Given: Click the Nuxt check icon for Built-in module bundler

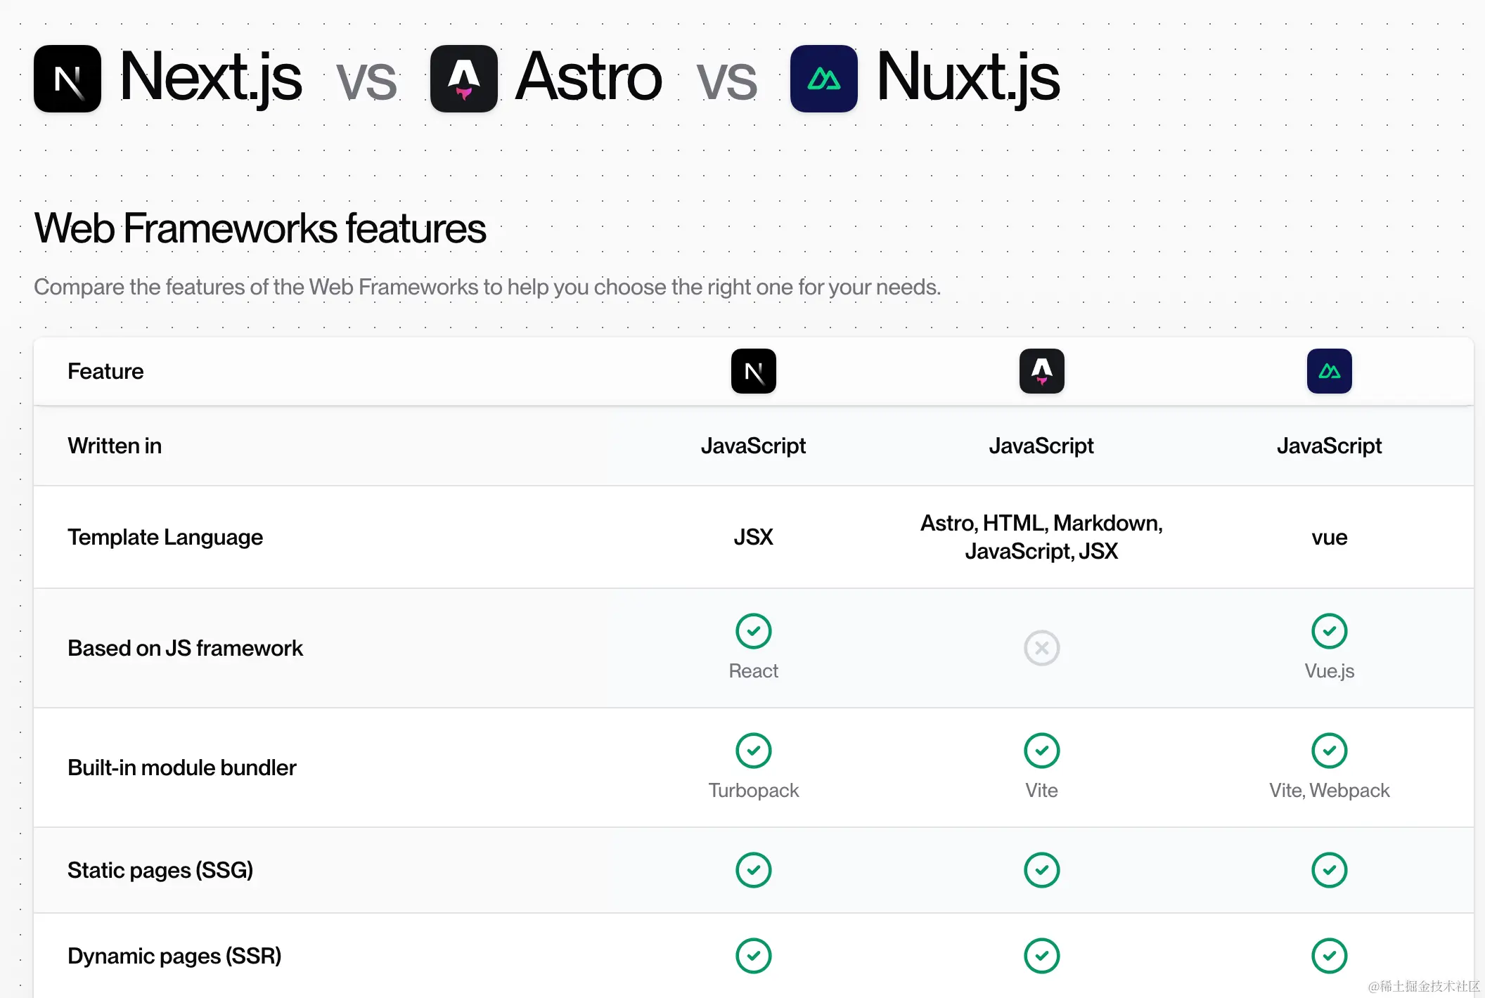Looking at the screenshot, I should pyautogui.click(x=1330, y=751).
